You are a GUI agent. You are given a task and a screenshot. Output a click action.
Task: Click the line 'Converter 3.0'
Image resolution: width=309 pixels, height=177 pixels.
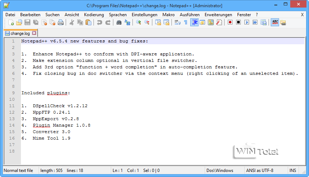pyautogui.click(x=51, y=132)
